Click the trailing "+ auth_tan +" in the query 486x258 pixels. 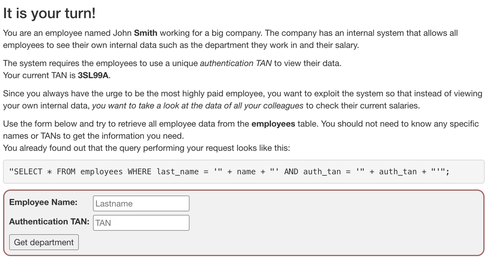(x=398, y=172)
